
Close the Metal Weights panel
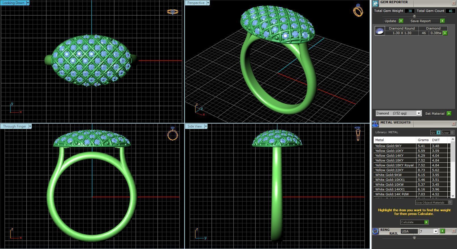[x=453, y=124]
